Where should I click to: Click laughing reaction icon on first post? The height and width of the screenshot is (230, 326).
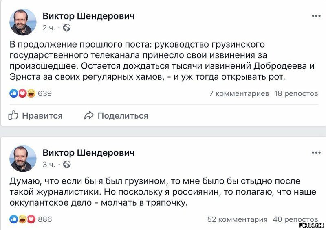coord(31,93)
